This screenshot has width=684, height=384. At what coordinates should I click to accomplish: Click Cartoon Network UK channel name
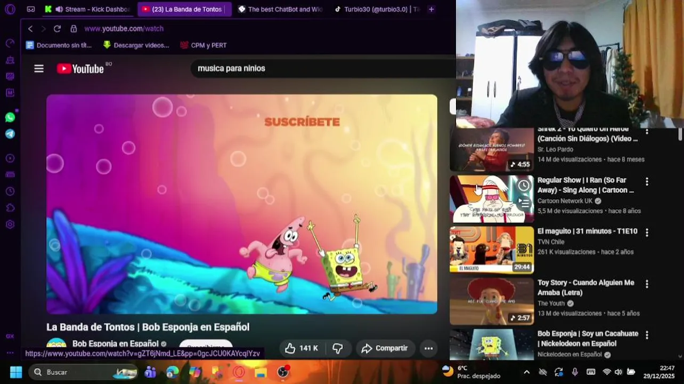pos(565,201)
